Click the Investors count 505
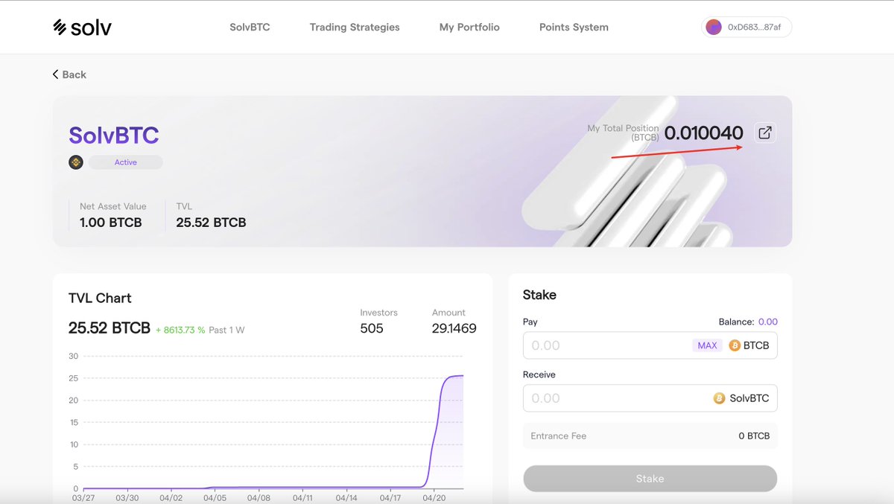The width and height of the screenshot is (894, 504). [x=372, y=328]
